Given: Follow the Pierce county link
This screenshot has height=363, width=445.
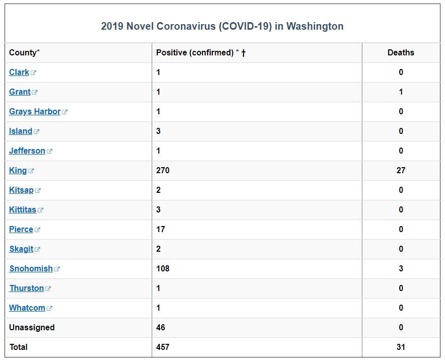Looking at the screenshot, I should pyautogui.click(x=20, y=229).
